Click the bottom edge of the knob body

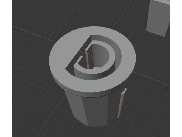96,126
